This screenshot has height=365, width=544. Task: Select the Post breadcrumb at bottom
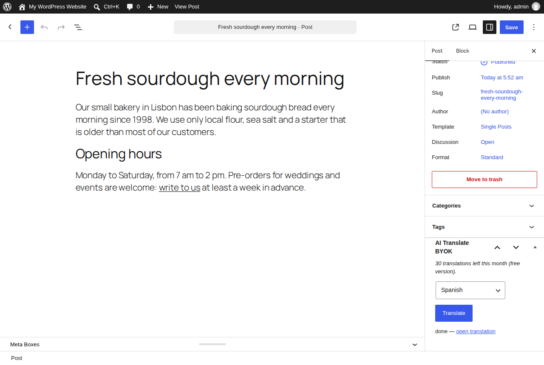17,358
